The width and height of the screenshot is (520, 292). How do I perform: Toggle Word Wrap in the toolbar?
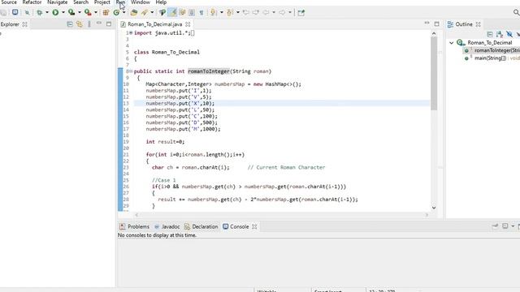pyautogui.click(x=182, y=13)
